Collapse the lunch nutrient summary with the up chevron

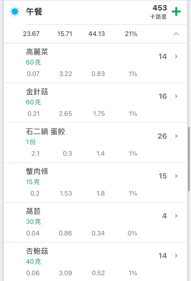(x=176, y=34)
